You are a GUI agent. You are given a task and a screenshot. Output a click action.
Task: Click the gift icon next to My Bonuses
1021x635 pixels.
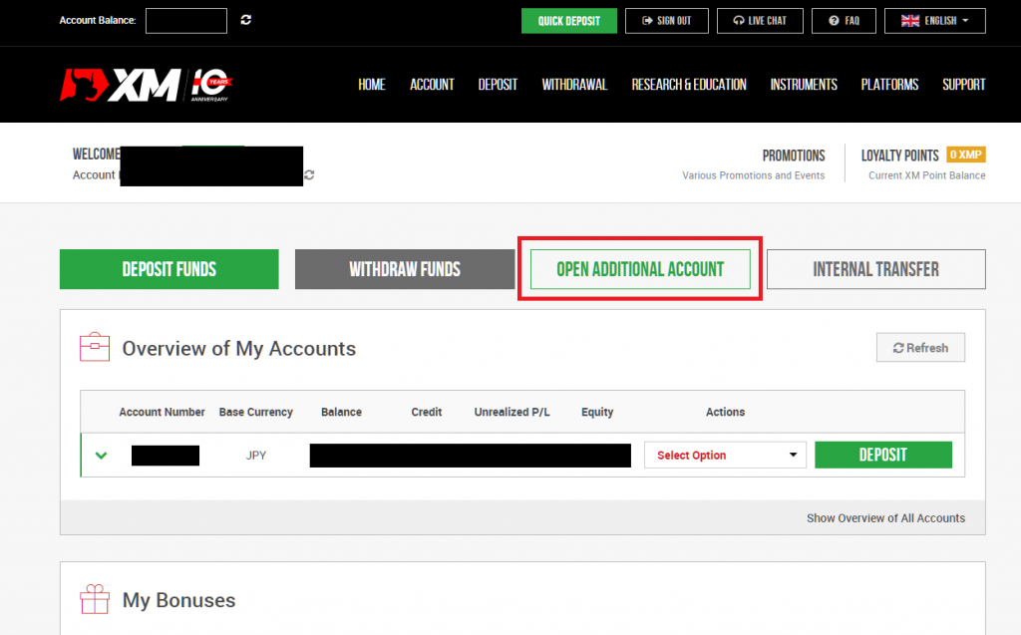coord(95,600)
